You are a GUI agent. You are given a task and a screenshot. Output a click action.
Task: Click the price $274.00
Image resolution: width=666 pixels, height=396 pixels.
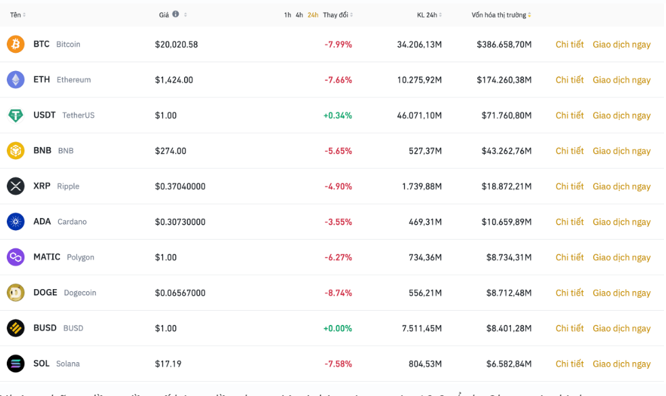point(171,151)
